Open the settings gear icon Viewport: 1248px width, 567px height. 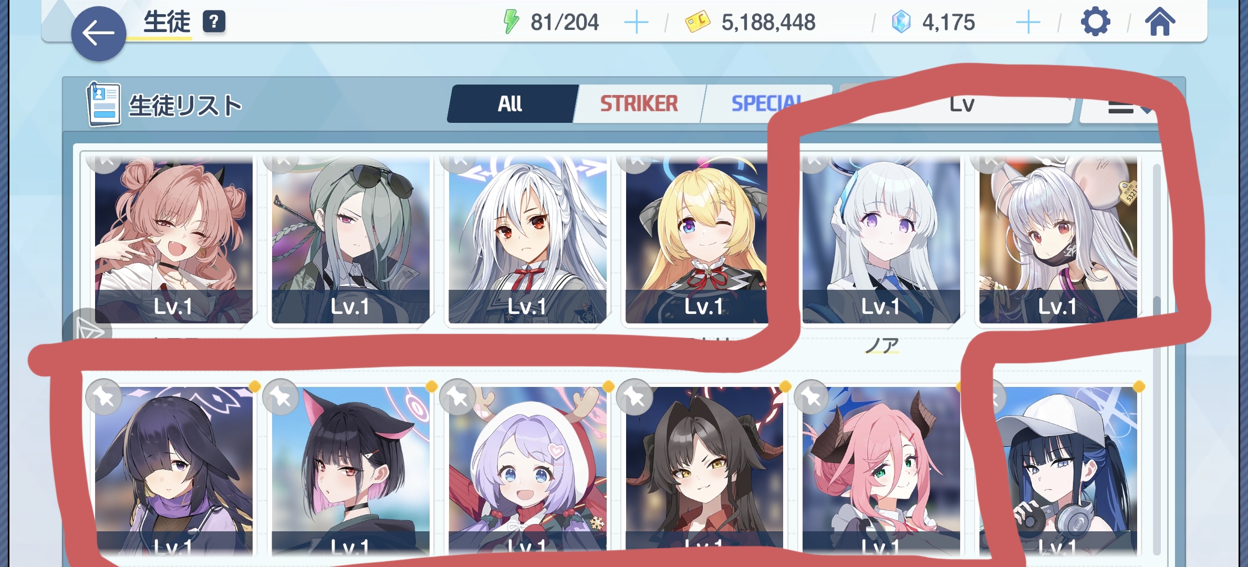(1095, 22)
